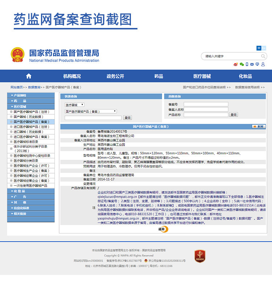Screen dimensions: 272x296
Task: Select 医疗器械标准目录 in sidebar
Action: click(x=31, y=142)
